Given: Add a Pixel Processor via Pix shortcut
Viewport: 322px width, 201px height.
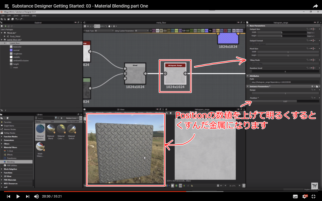Looking at the screenshot, I should pos(210,31).
